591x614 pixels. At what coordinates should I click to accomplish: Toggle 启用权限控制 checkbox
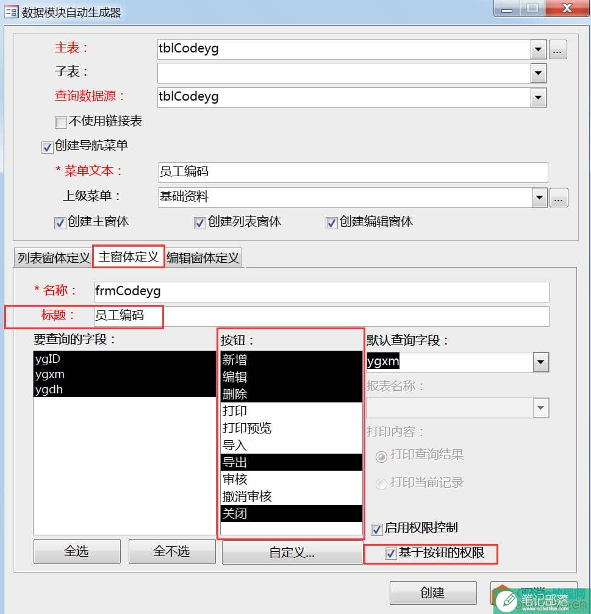click(376, 529)
